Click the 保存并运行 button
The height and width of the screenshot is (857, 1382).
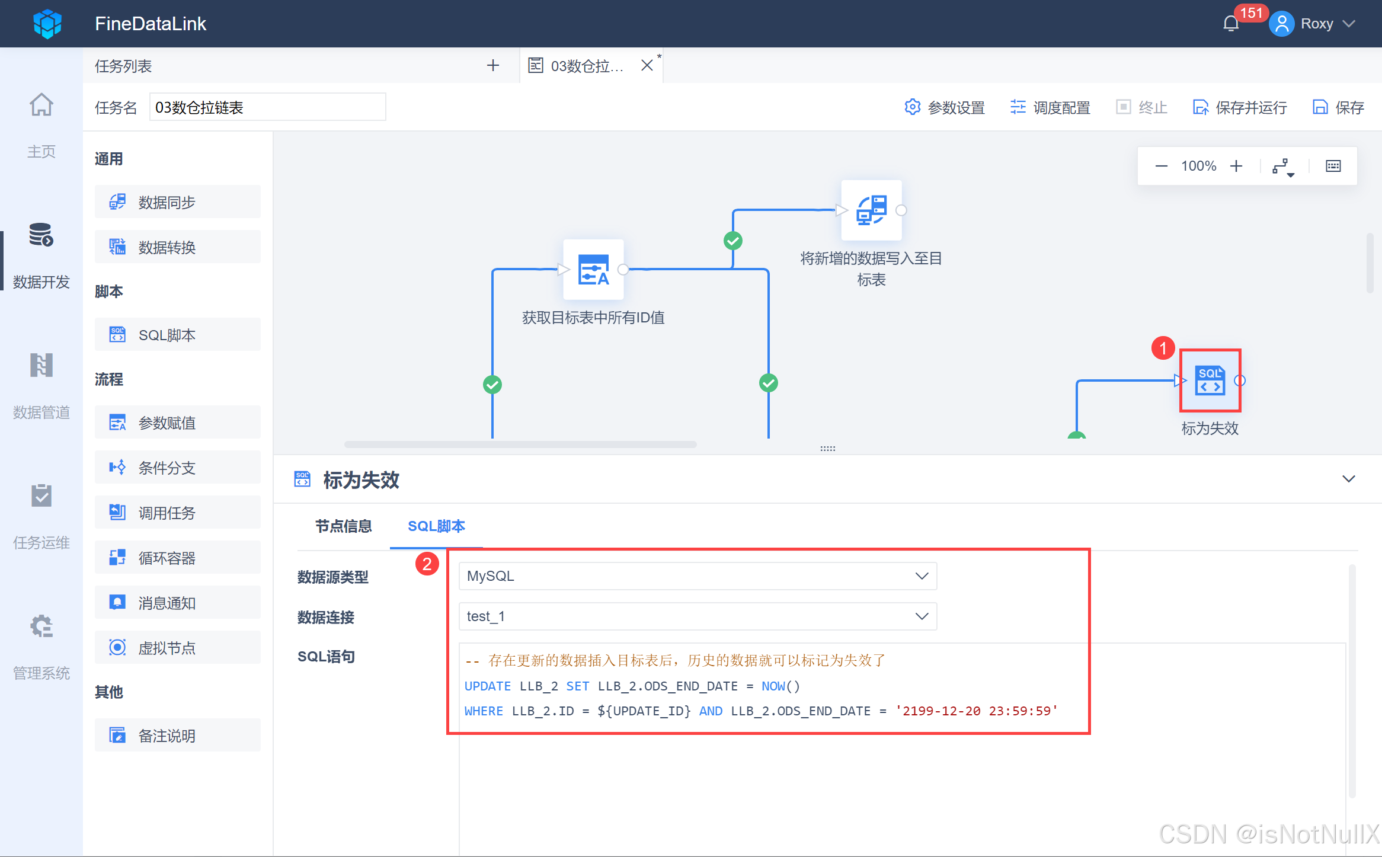pos(1240,107)
